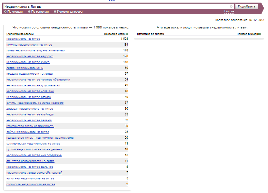Click the count '118' for недвижимость купить
268x193 pixels.
126,62
